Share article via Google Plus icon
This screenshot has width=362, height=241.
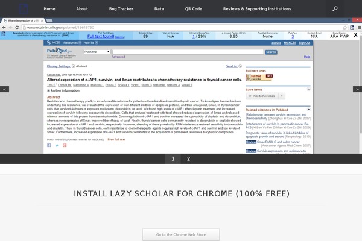click(65, 145)
